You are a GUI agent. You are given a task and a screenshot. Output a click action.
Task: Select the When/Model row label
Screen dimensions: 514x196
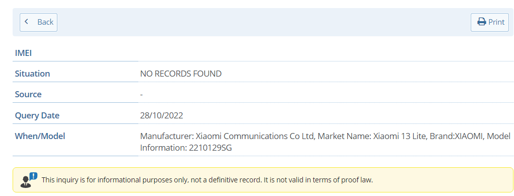[x=40, y=136]
